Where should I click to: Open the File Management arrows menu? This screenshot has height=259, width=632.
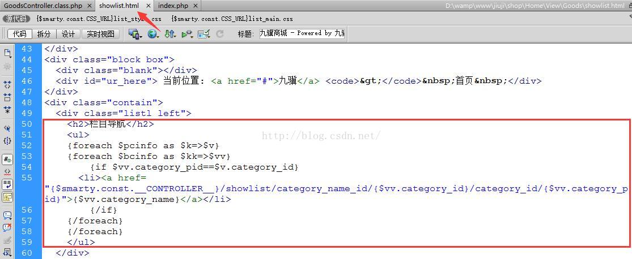pyautogui.click(x=170, y=34)
